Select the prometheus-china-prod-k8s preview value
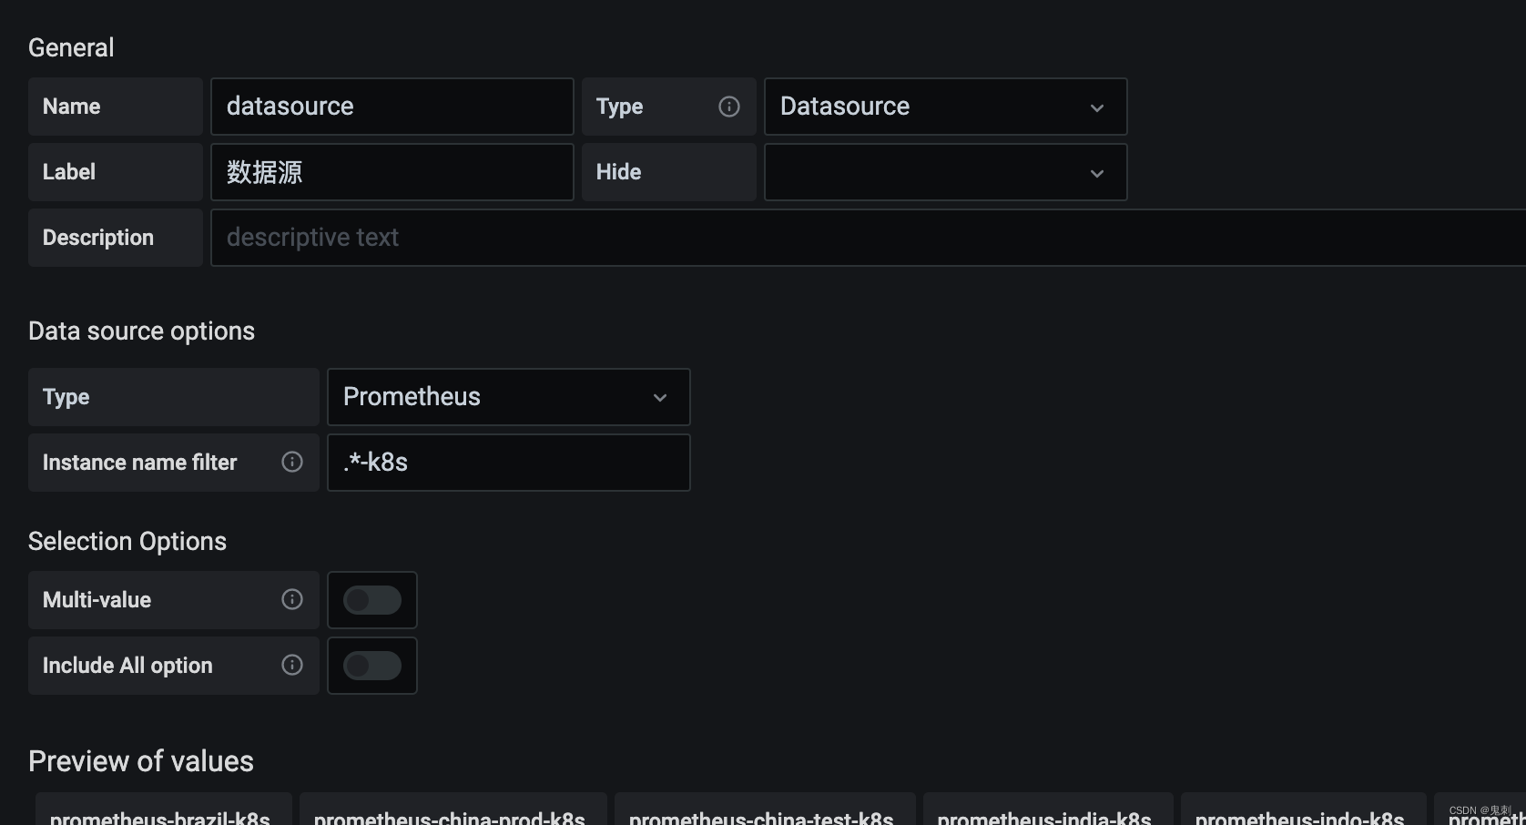This screenshot has width=1526, height=825. [x=451, y=815]
